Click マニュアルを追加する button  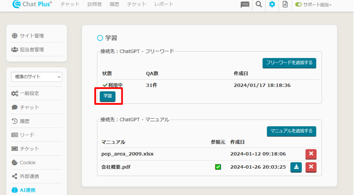click(x=291, y=131)
